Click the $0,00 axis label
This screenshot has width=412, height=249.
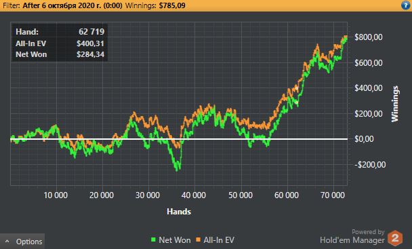364,139
